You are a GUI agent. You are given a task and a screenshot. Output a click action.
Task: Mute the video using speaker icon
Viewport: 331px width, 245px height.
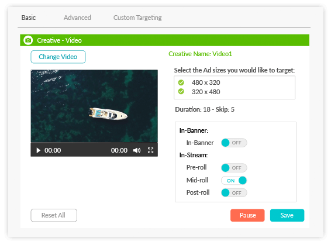[x=137, y=150]
